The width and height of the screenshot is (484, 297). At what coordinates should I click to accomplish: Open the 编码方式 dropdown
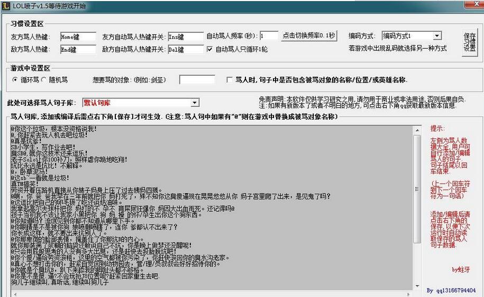click(437, 36)
